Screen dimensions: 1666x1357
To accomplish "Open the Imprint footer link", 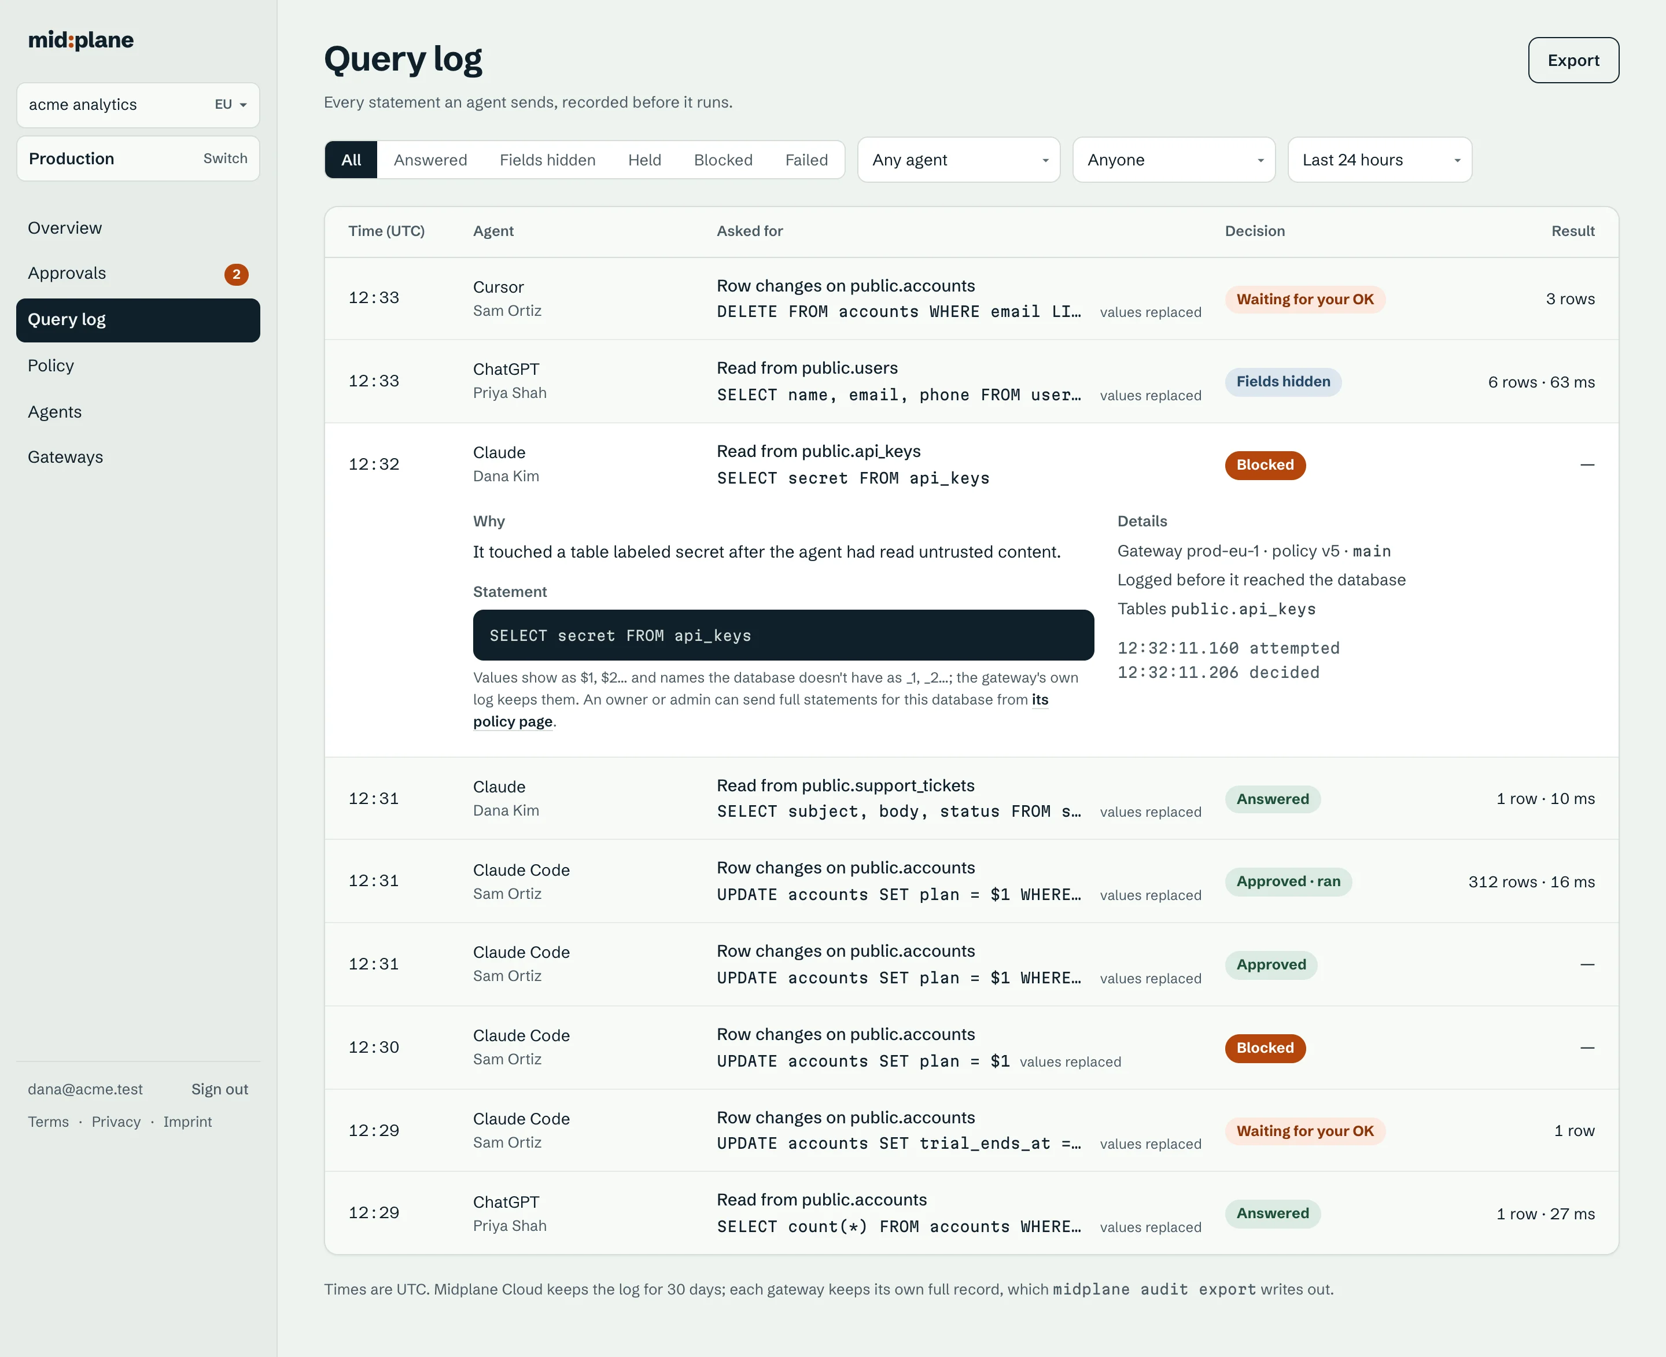I will tap(187, 1122).
